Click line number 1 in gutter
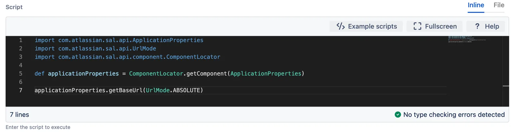This screenshot has height=132, width=511. coord(21,40)
